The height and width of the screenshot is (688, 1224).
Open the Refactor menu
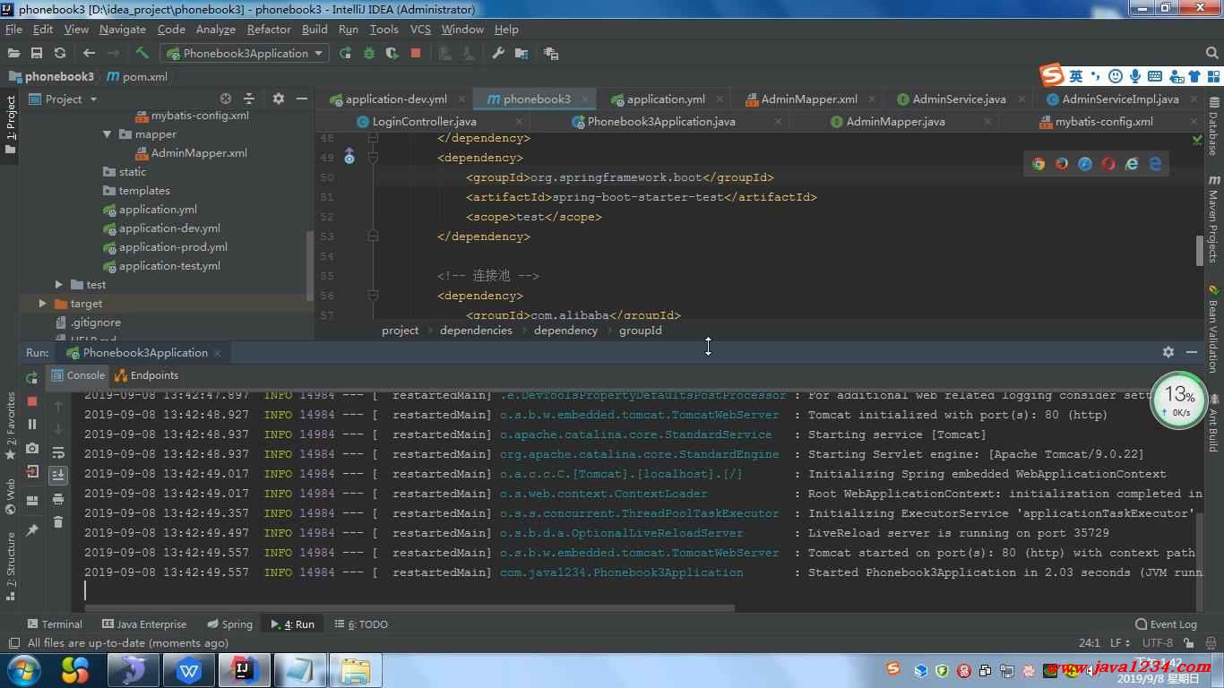pos(269,29)
